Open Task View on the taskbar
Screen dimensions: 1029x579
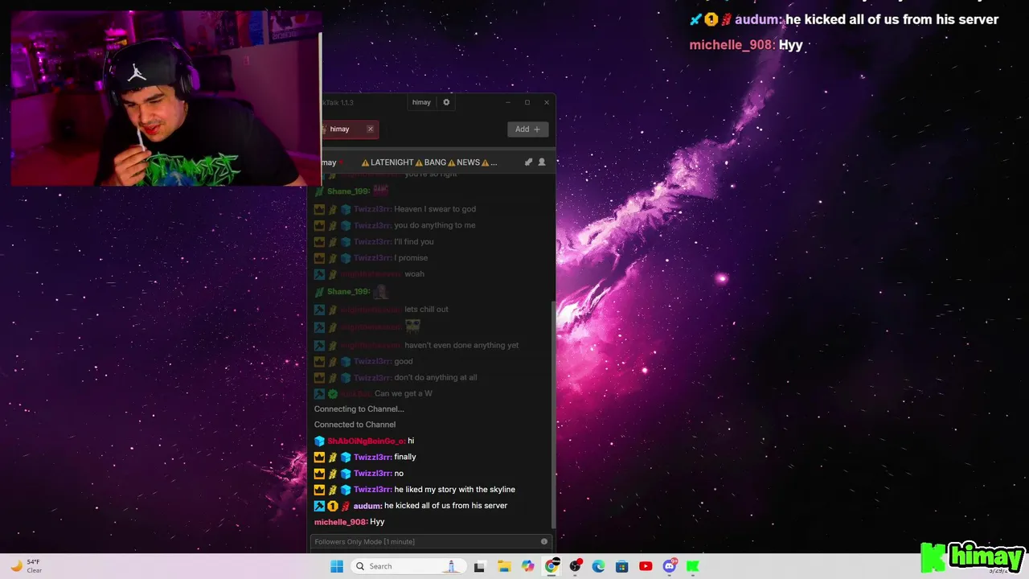pos(480,566)
